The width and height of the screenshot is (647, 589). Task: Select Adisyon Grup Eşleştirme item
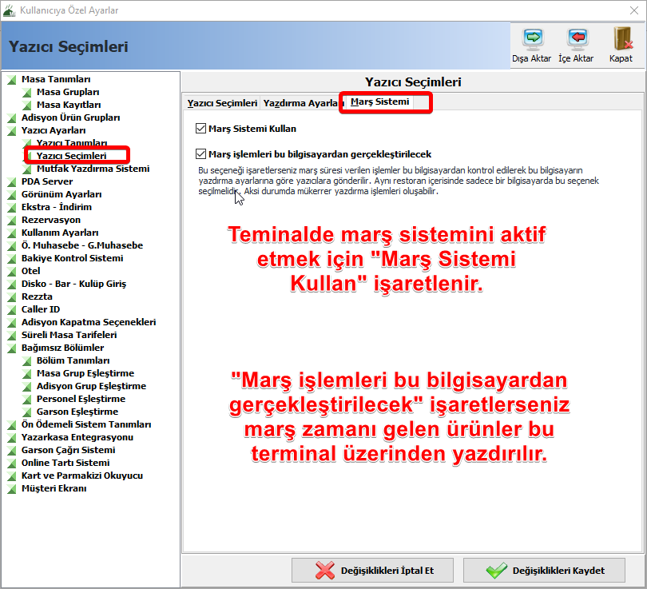tap(91, 386)
